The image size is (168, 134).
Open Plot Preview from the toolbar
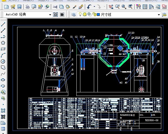(34, 7)
